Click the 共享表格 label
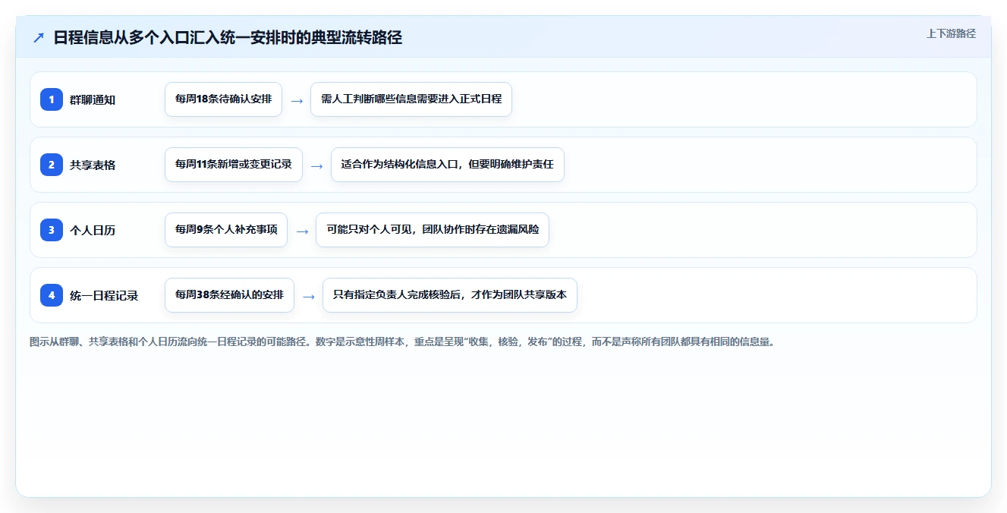 [93, 165]
